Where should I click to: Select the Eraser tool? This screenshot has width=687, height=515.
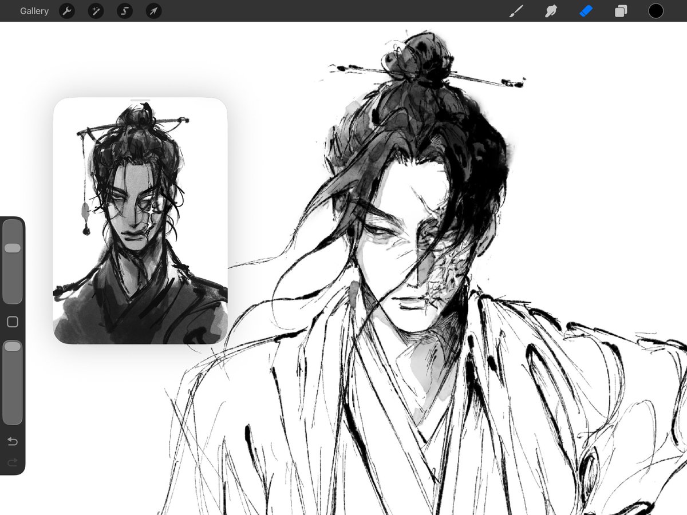(x=586, y=11)
